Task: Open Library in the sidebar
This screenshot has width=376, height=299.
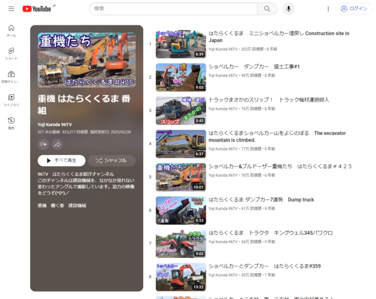Action: 11,100
